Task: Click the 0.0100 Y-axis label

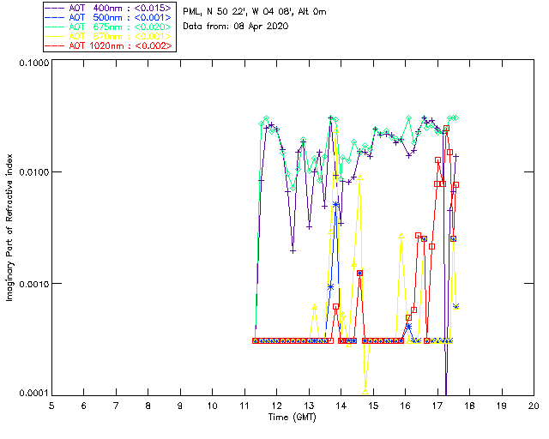Action: pos(33,172)
